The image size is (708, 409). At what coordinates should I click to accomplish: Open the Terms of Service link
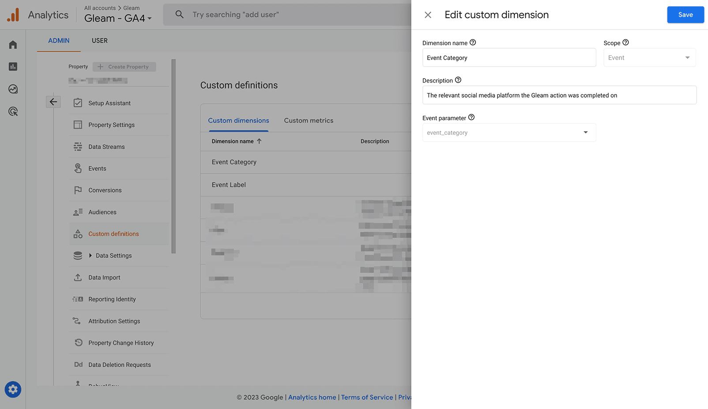click(x=367, y=397)
